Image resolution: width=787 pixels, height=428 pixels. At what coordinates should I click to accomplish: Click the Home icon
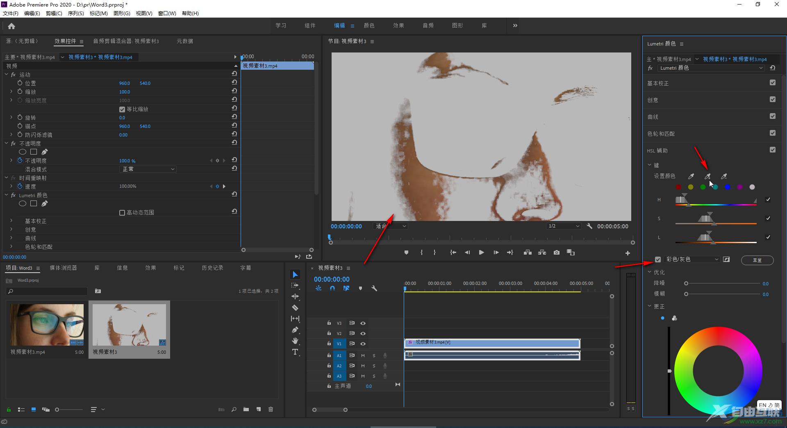(11, 26)
